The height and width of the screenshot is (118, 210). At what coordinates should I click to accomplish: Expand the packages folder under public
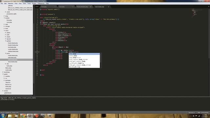coord(4,80)
